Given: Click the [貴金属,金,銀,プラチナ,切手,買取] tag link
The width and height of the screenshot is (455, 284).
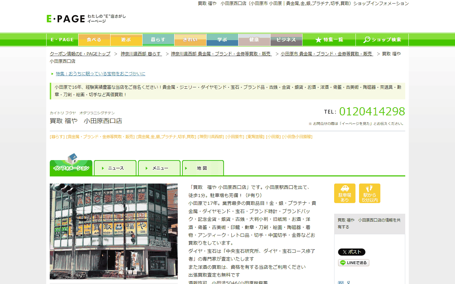Looking at the screenshot, I should pos(166,137).
